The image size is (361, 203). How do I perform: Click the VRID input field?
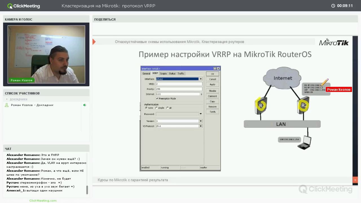[179, 84]
